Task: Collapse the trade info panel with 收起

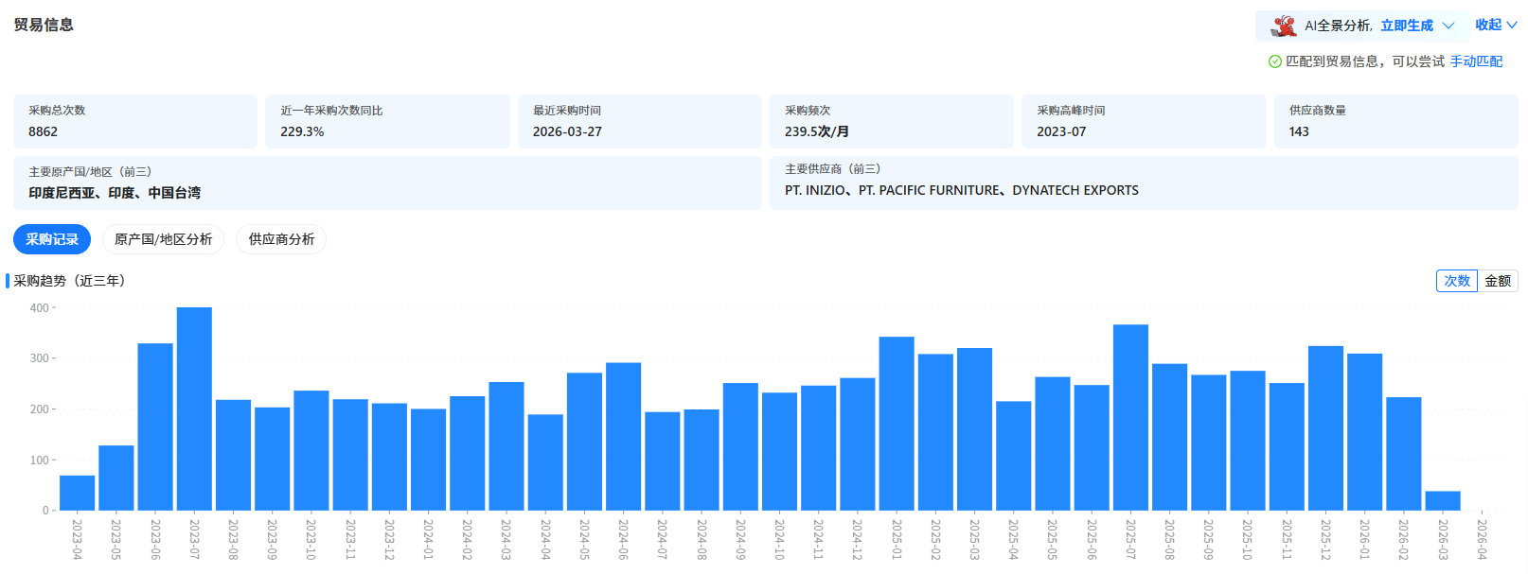Action: click(1495, 25)
